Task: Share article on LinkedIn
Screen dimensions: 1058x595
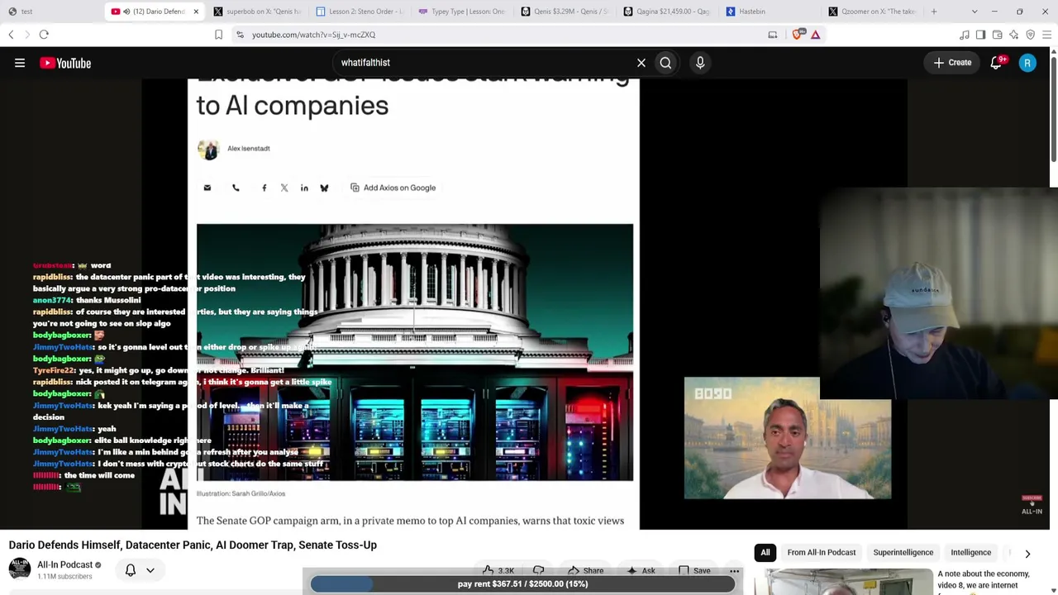Action: [x=304, y=188]
